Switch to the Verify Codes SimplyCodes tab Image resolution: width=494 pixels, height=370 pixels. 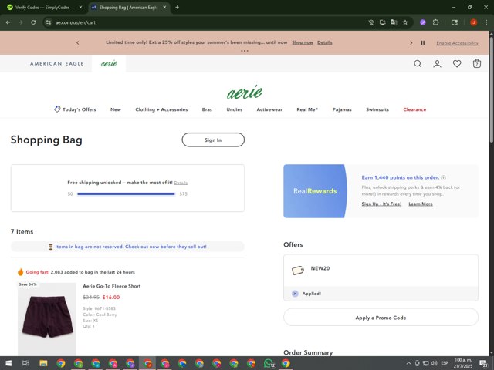point(45,7)
